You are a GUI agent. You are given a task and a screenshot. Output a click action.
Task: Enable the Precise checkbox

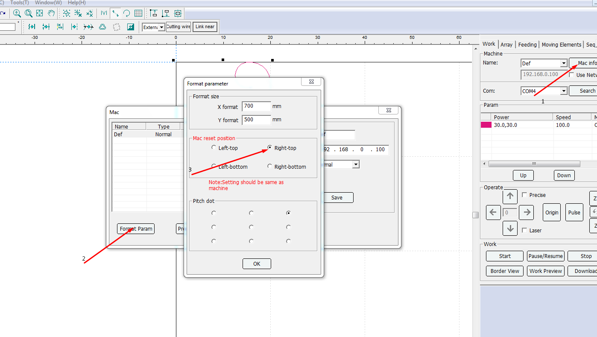click(x=524, y=195)
